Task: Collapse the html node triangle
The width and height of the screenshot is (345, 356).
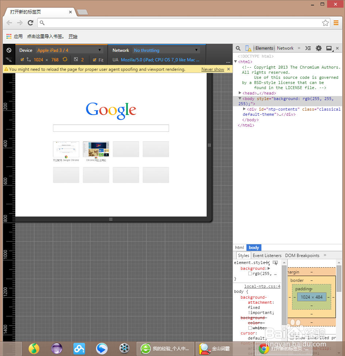Action: coord(235,62)
